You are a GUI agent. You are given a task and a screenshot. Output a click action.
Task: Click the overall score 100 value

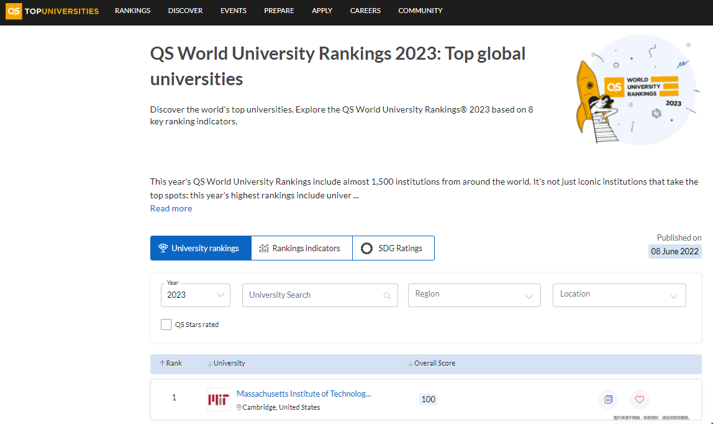pos(428,399)
